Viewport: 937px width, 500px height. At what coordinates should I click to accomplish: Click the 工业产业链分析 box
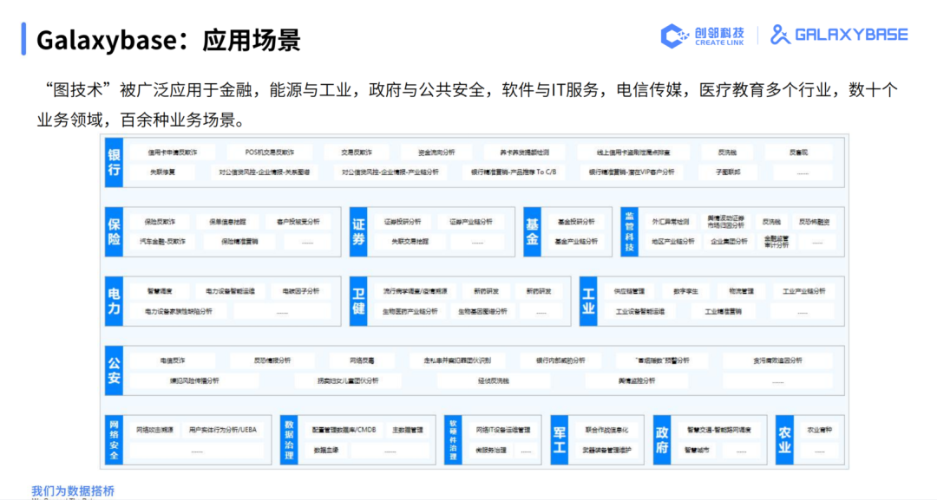[803, 292]
